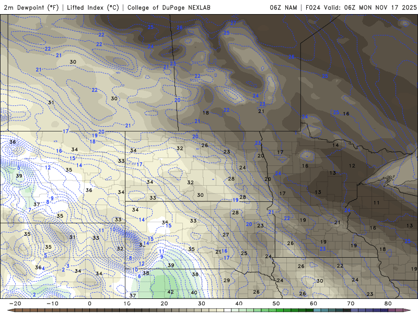Click the 70 label on the color scale
The image size is (418, 313).
pyautogui.click(x=351, y=304)
